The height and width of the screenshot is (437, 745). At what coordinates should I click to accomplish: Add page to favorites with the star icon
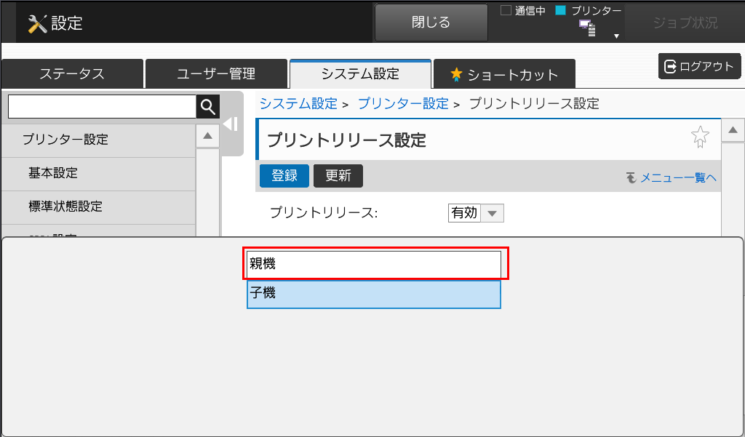pyautogui.click(x=700, y=137)
